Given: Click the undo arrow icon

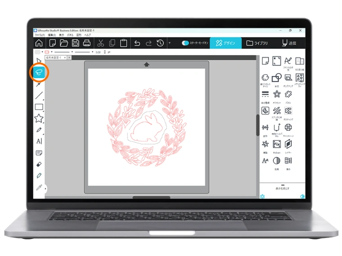Looking at the screenshot, I should point(137,43).
